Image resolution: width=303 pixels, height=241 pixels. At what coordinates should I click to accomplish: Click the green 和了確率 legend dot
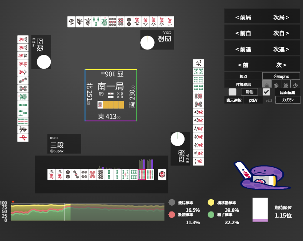tap(211, 215)
